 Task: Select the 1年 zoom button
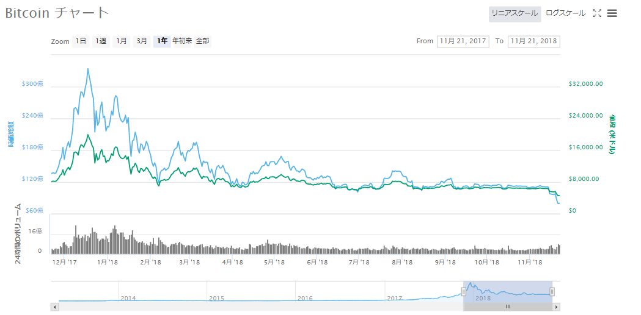[x=162, y=41]
